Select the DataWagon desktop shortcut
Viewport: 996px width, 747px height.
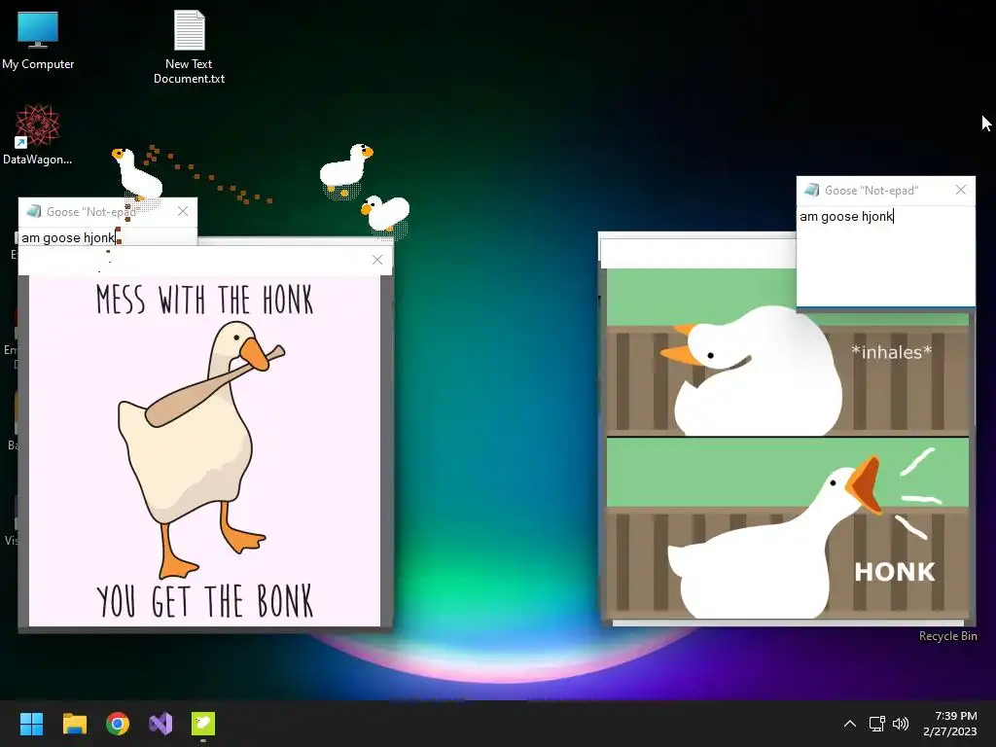[37, 134]
